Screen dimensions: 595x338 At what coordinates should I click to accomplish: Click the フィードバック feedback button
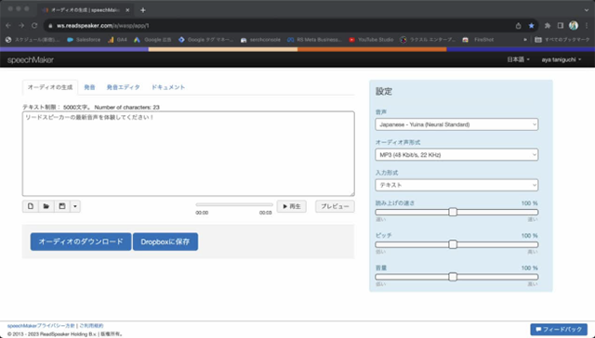tap(559, 330)
